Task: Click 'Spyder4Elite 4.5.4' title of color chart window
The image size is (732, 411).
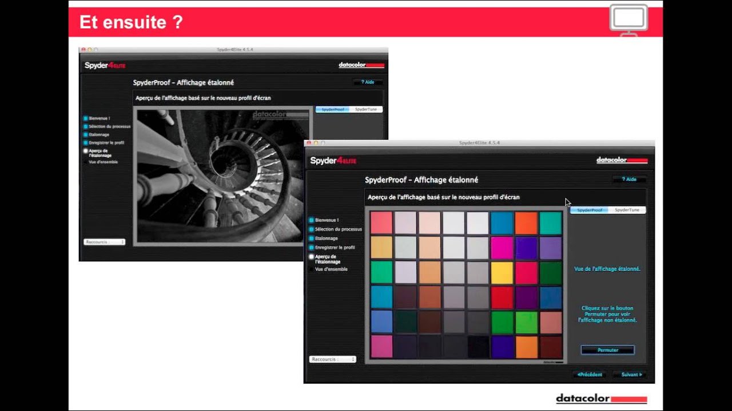Action: (x=479, y=143)
